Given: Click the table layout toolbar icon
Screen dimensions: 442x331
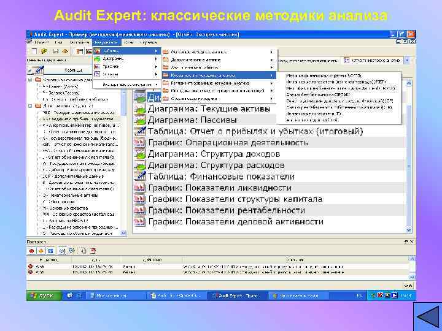Looking at the screenshot, I should 80,51.
